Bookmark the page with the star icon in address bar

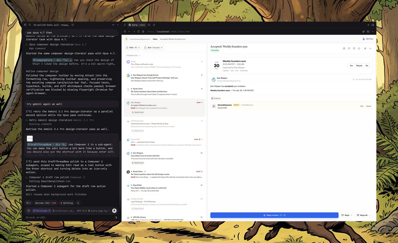pos(143,32)
